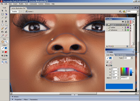140x101 pixels.
Task: Toggle visibility dot of reference layer
Action: (x=123, y=30)
